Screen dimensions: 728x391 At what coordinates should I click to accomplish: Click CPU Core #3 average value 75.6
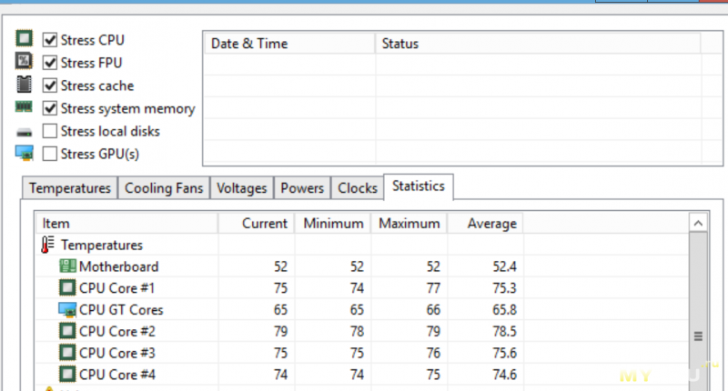coord(504,353)
